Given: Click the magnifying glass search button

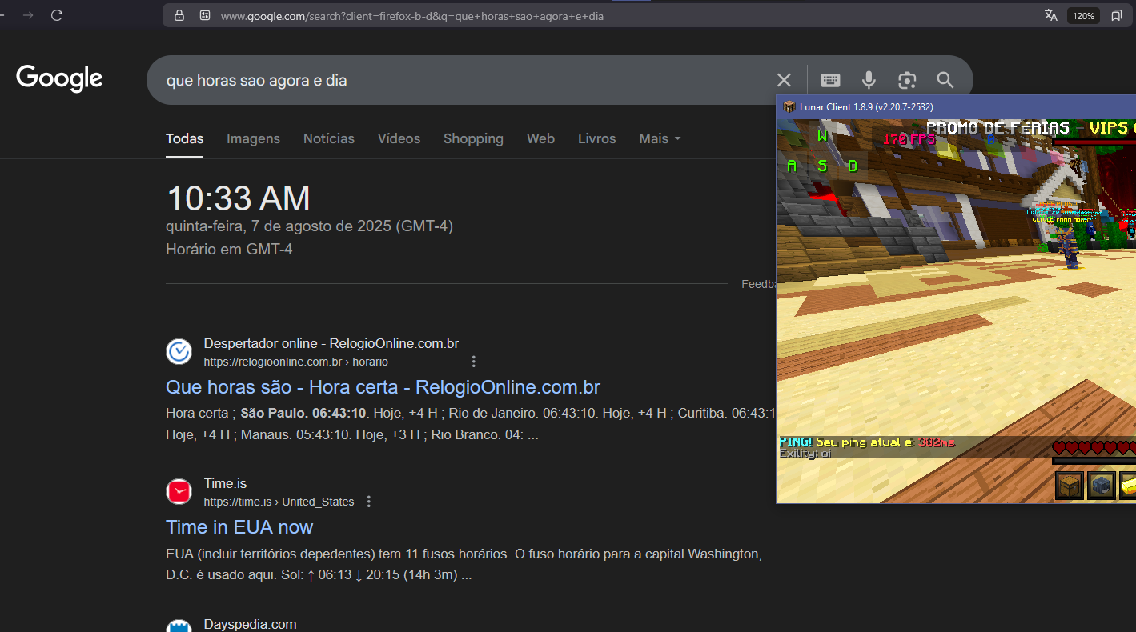Looking at the screenshot, I should (x=945, y=80).
